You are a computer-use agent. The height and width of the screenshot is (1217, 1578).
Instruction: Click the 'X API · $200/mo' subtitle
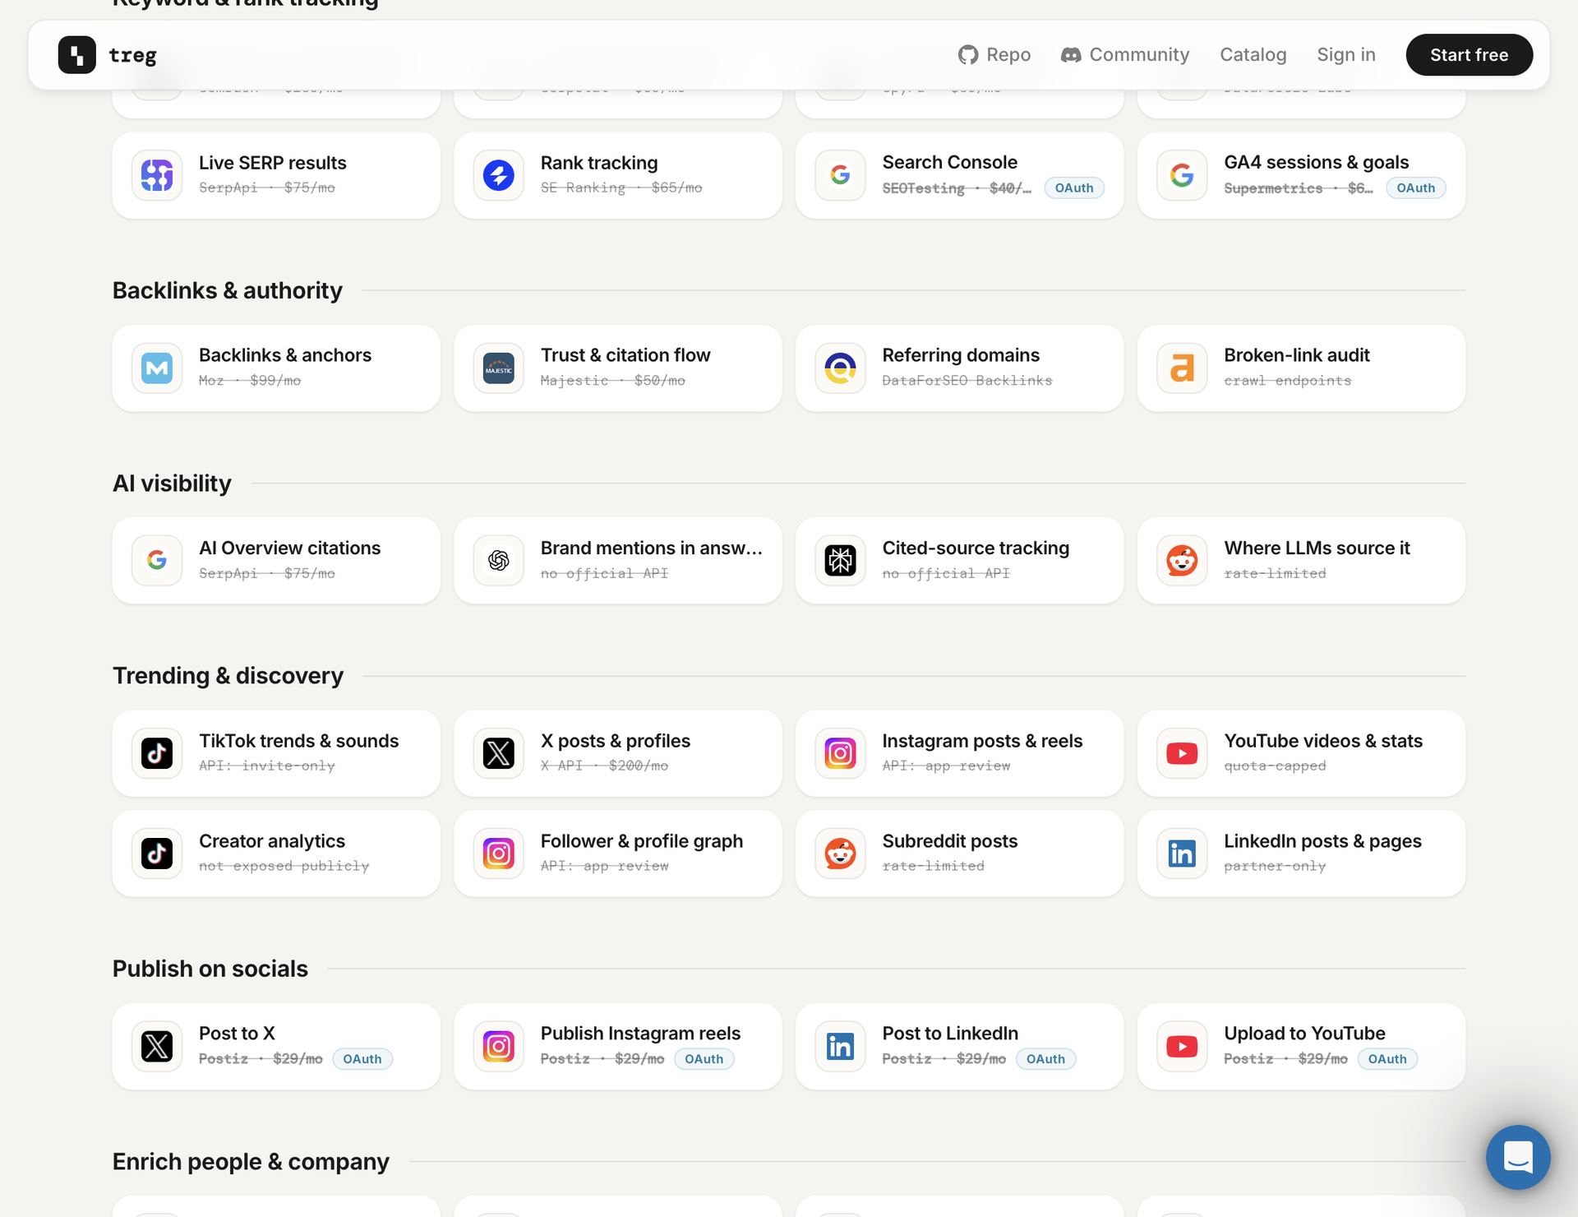(604, 766)
